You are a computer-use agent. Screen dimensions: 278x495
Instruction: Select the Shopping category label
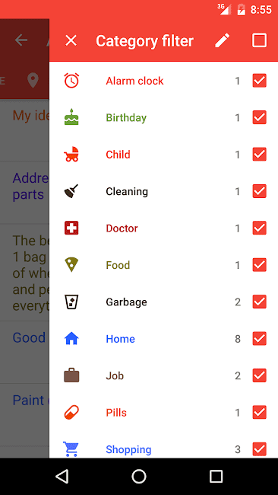(x=128, y=449)
